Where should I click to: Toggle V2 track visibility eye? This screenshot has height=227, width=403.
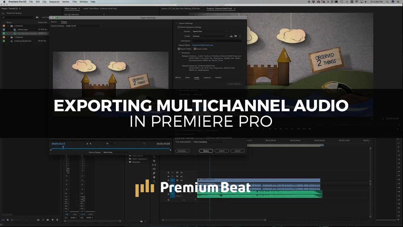coord(181,176)
